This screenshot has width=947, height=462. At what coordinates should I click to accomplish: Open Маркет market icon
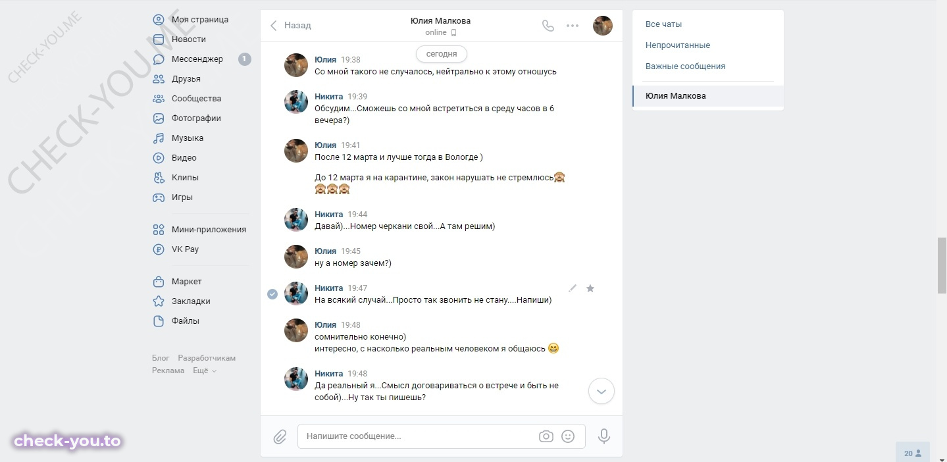(159, 282)
